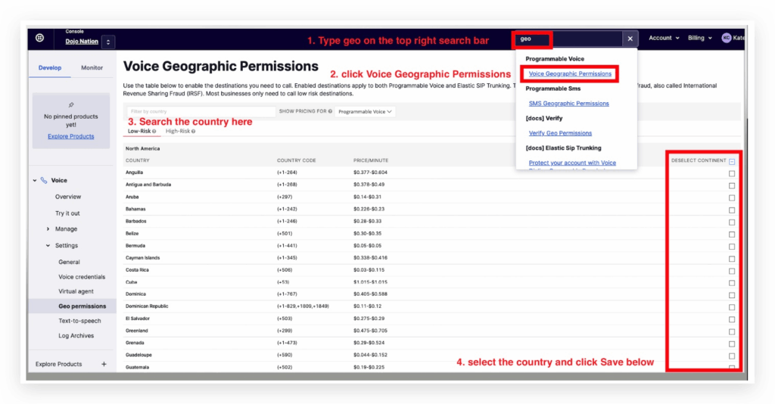Click the info icon beside Show Pricing For
The width and height of the screenshot is (775, 404).
click(330, 111)
